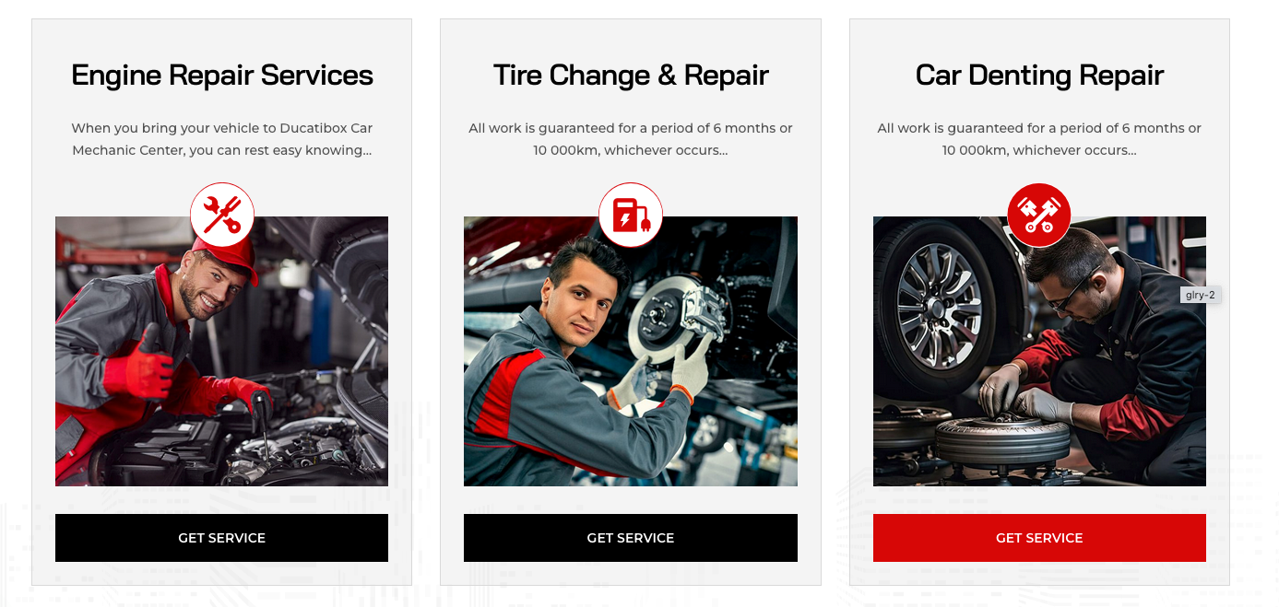The height and width of the screenshot is (607, 1279).
Task: Select the Tire Change & Repair card panel
Action: tap(631, 302)
